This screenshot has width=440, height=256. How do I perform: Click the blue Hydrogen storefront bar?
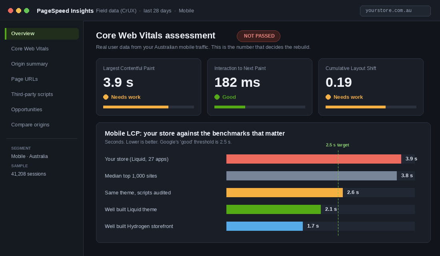[265, 226]
